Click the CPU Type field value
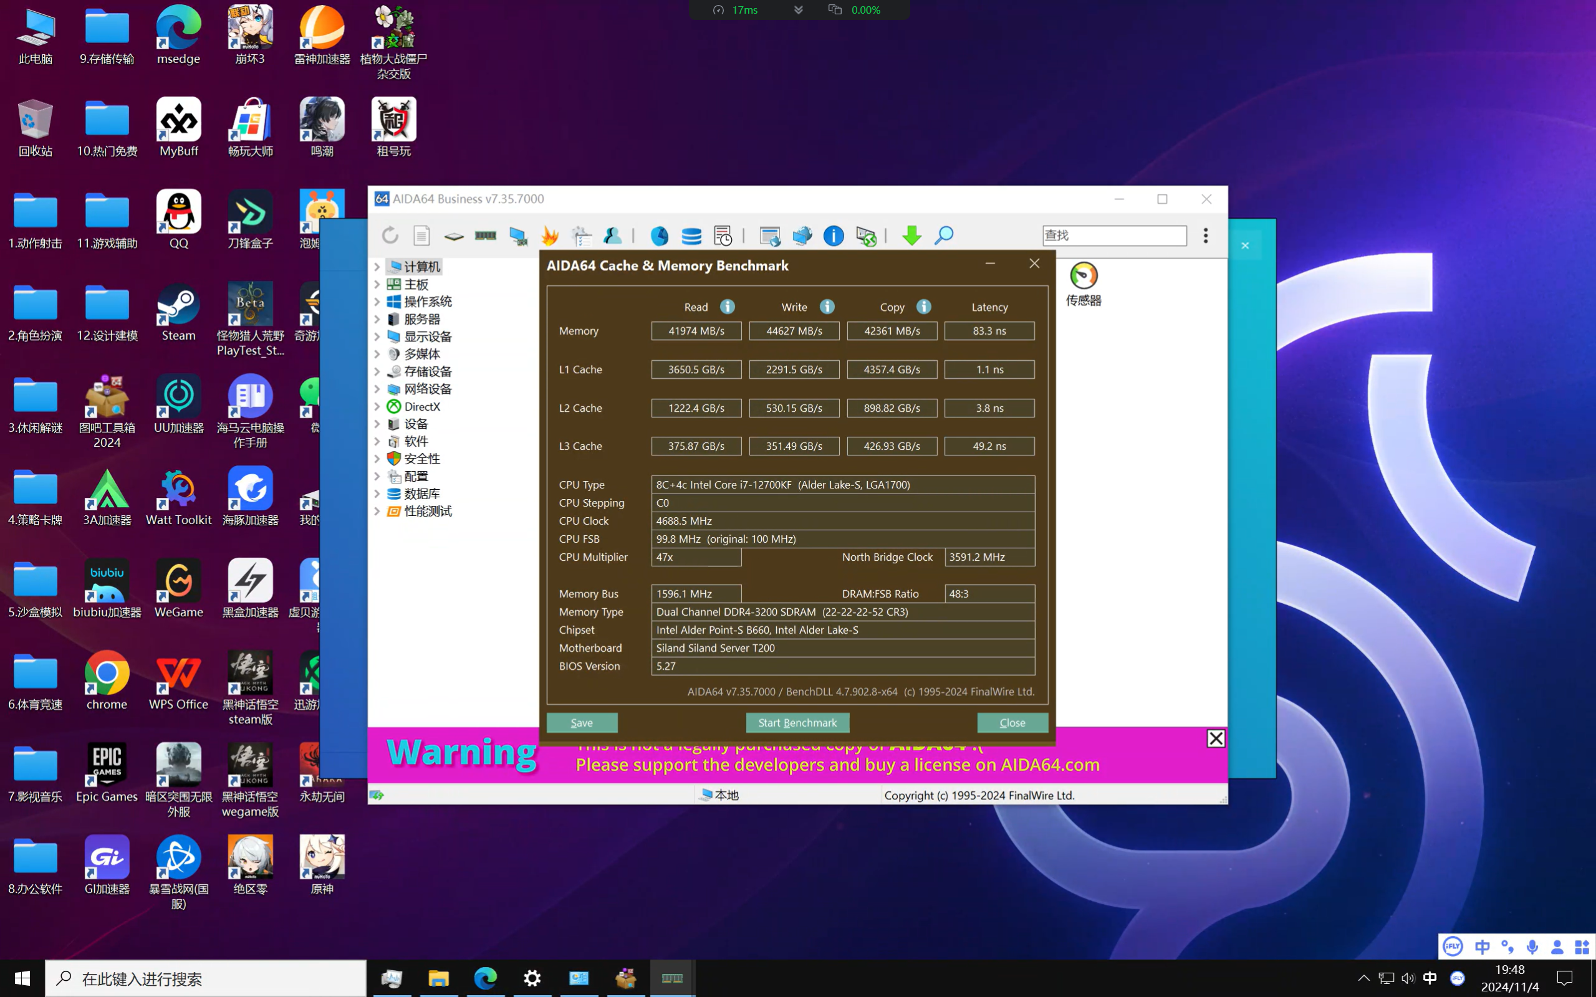The height and width of the screenshot is (997, 1596). click(843, 485)
